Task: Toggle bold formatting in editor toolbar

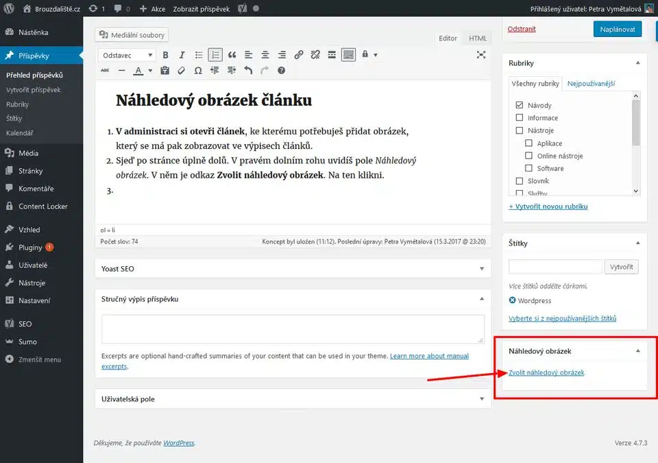Action: [165, 55]
